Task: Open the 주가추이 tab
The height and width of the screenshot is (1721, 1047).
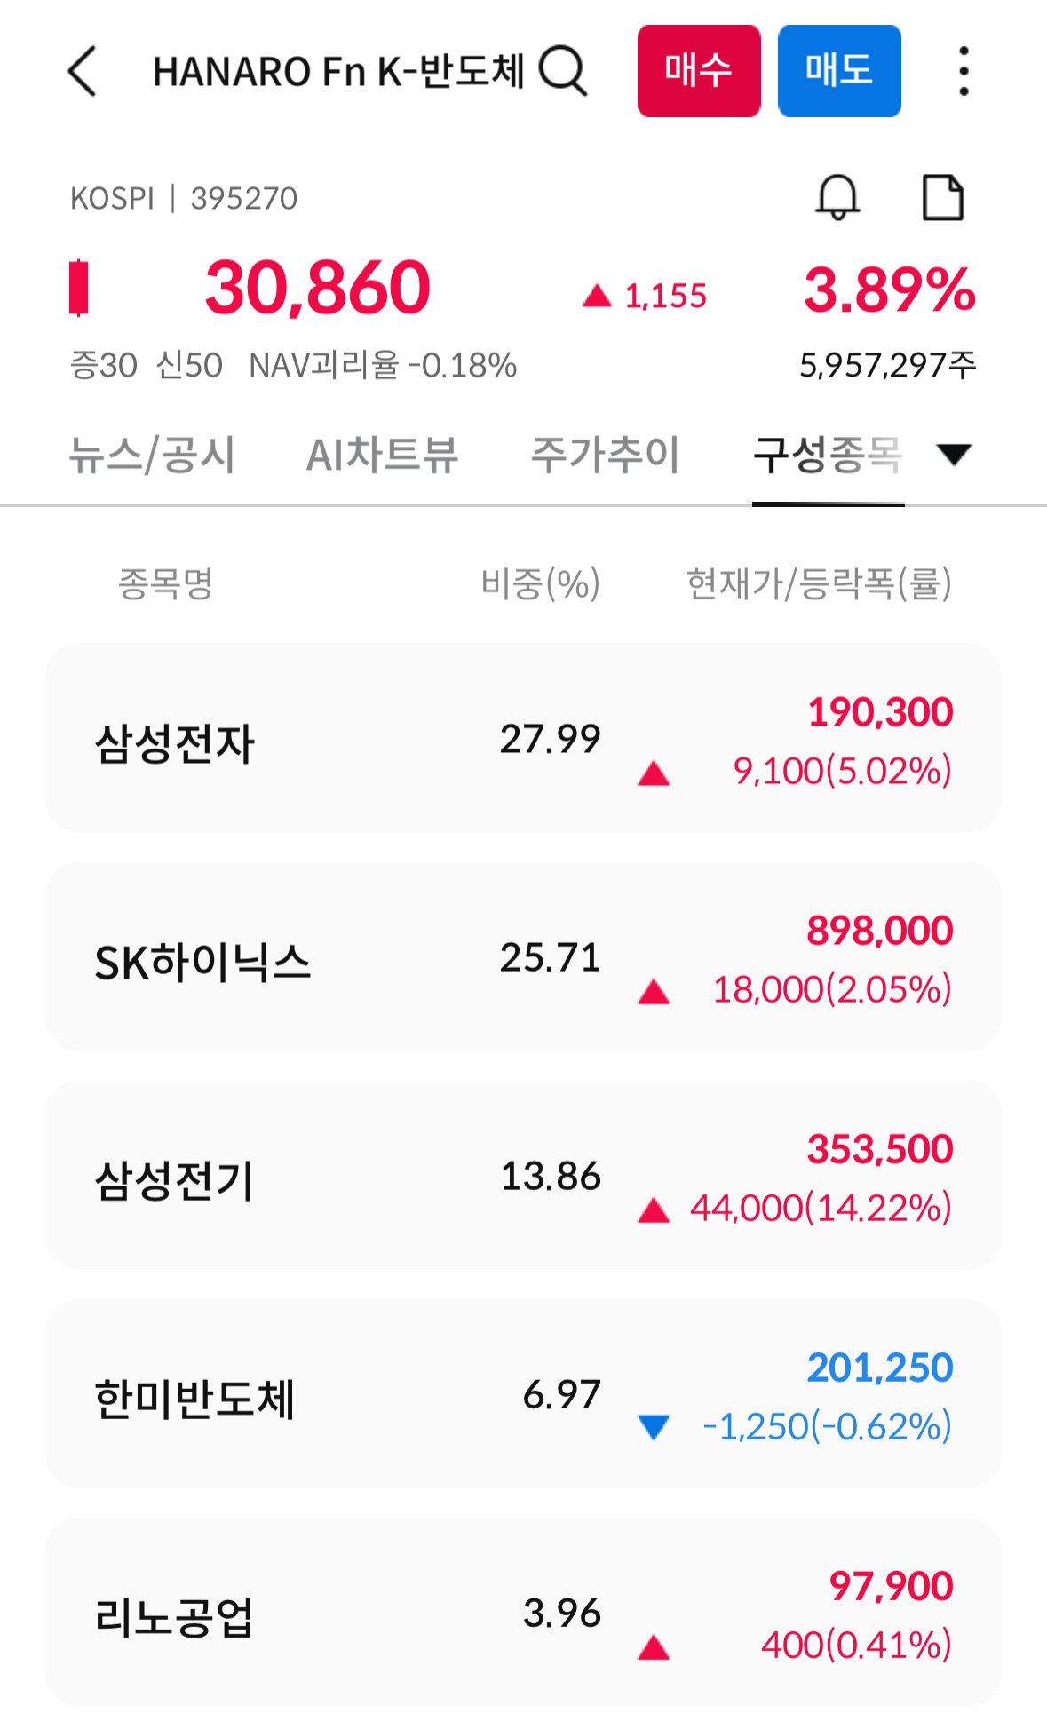Action: click(x=605, y=456)
